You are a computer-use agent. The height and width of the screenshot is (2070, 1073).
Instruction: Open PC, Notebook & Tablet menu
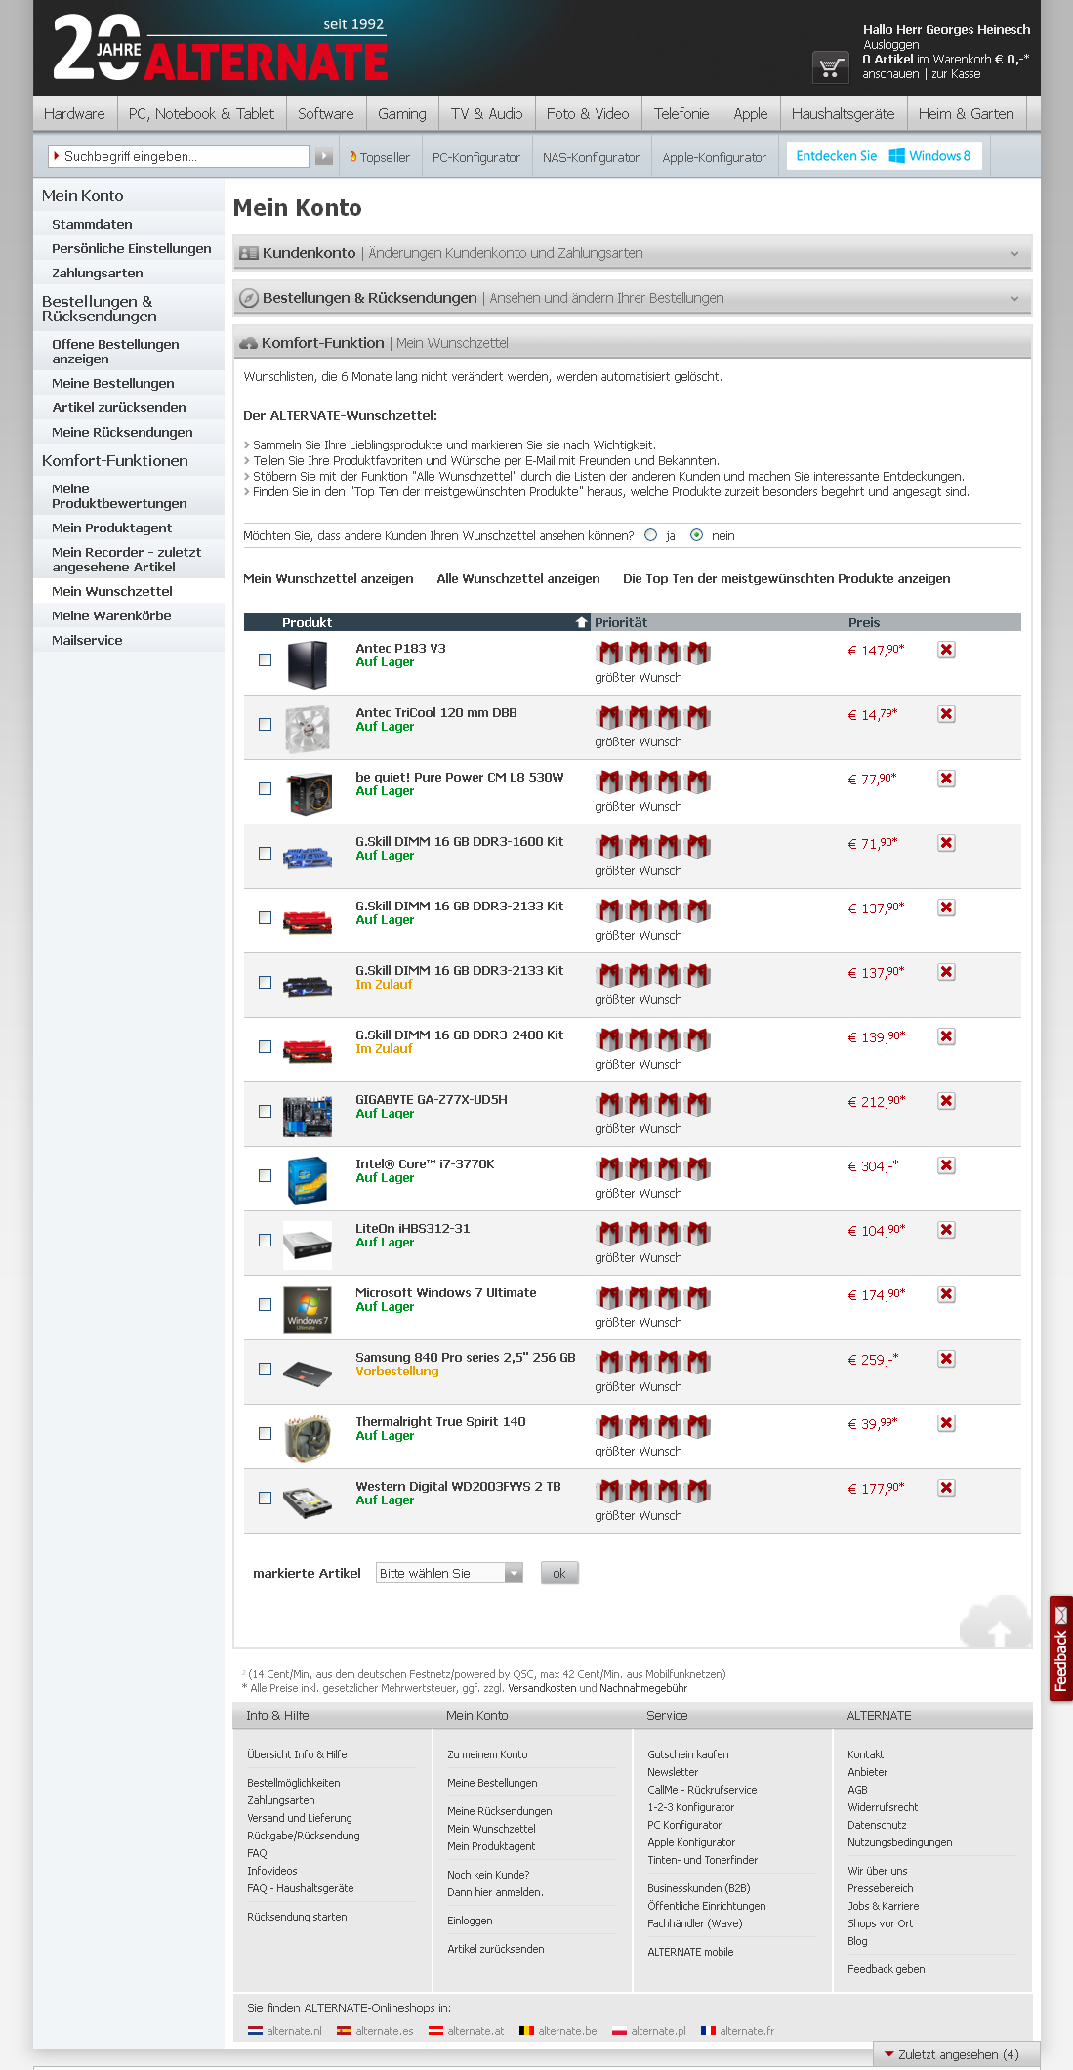[201, 114]
